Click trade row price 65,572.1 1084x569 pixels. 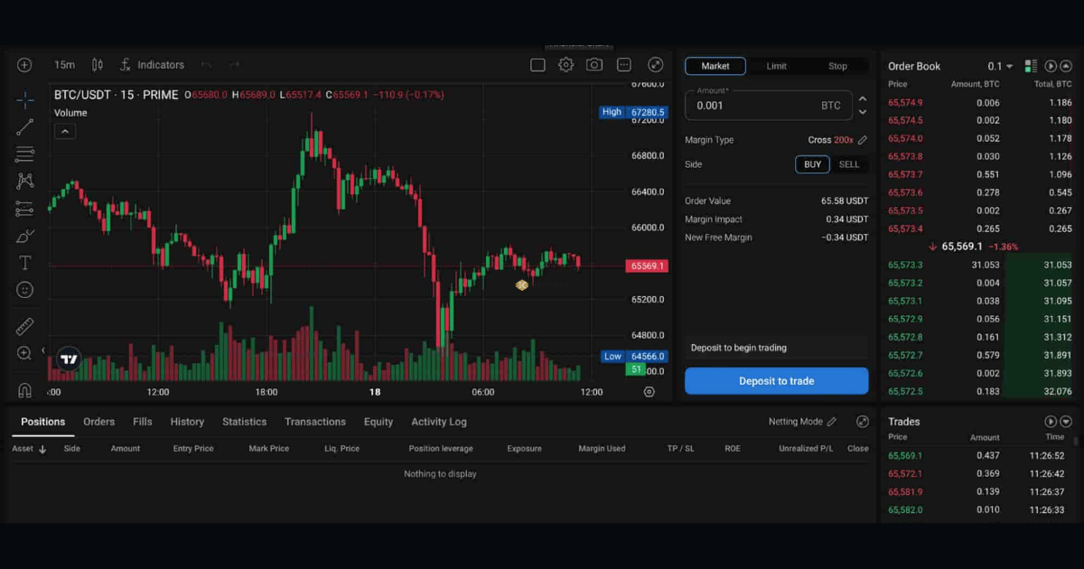pyautogui.click(x=905, y=474)
